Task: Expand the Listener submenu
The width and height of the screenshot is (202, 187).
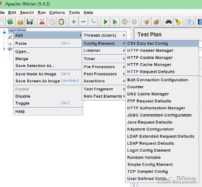Action: (104, 51)
